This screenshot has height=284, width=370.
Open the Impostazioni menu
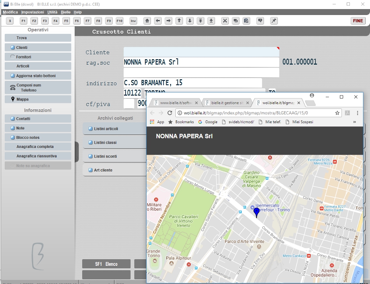(32, 12)
